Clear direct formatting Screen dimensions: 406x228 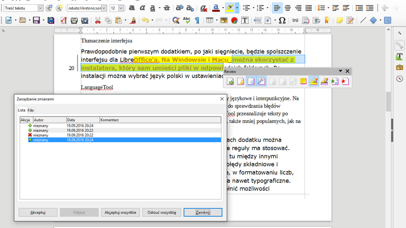click(204, 8)
